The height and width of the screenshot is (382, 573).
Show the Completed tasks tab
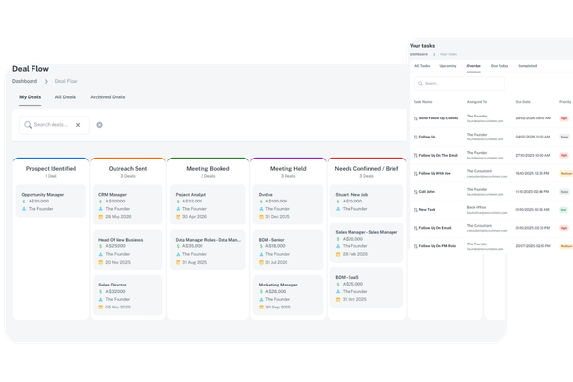pos(526,67)
